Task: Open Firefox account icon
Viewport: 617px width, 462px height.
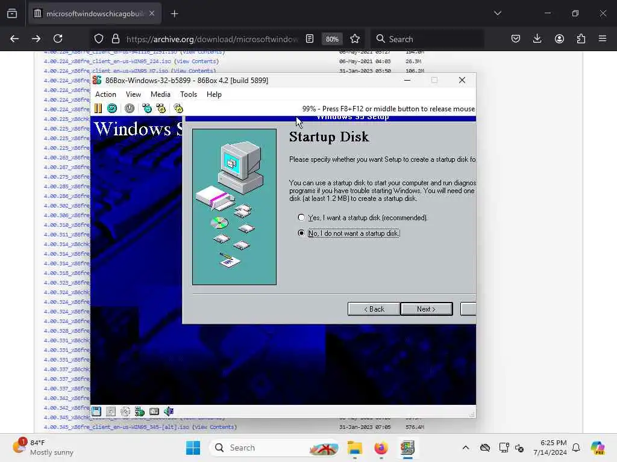Action: point(559,39)
